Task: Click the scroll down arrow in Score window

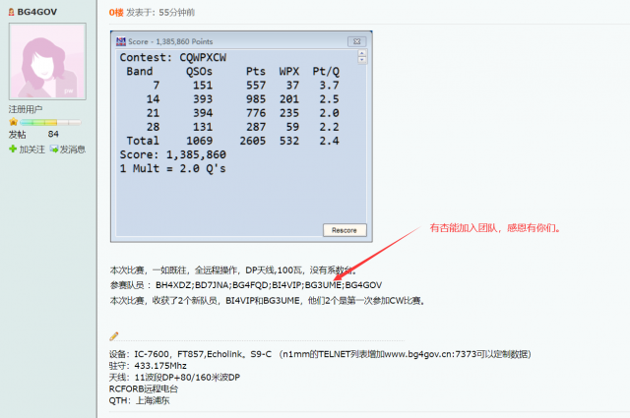Action: click(362, 60)
